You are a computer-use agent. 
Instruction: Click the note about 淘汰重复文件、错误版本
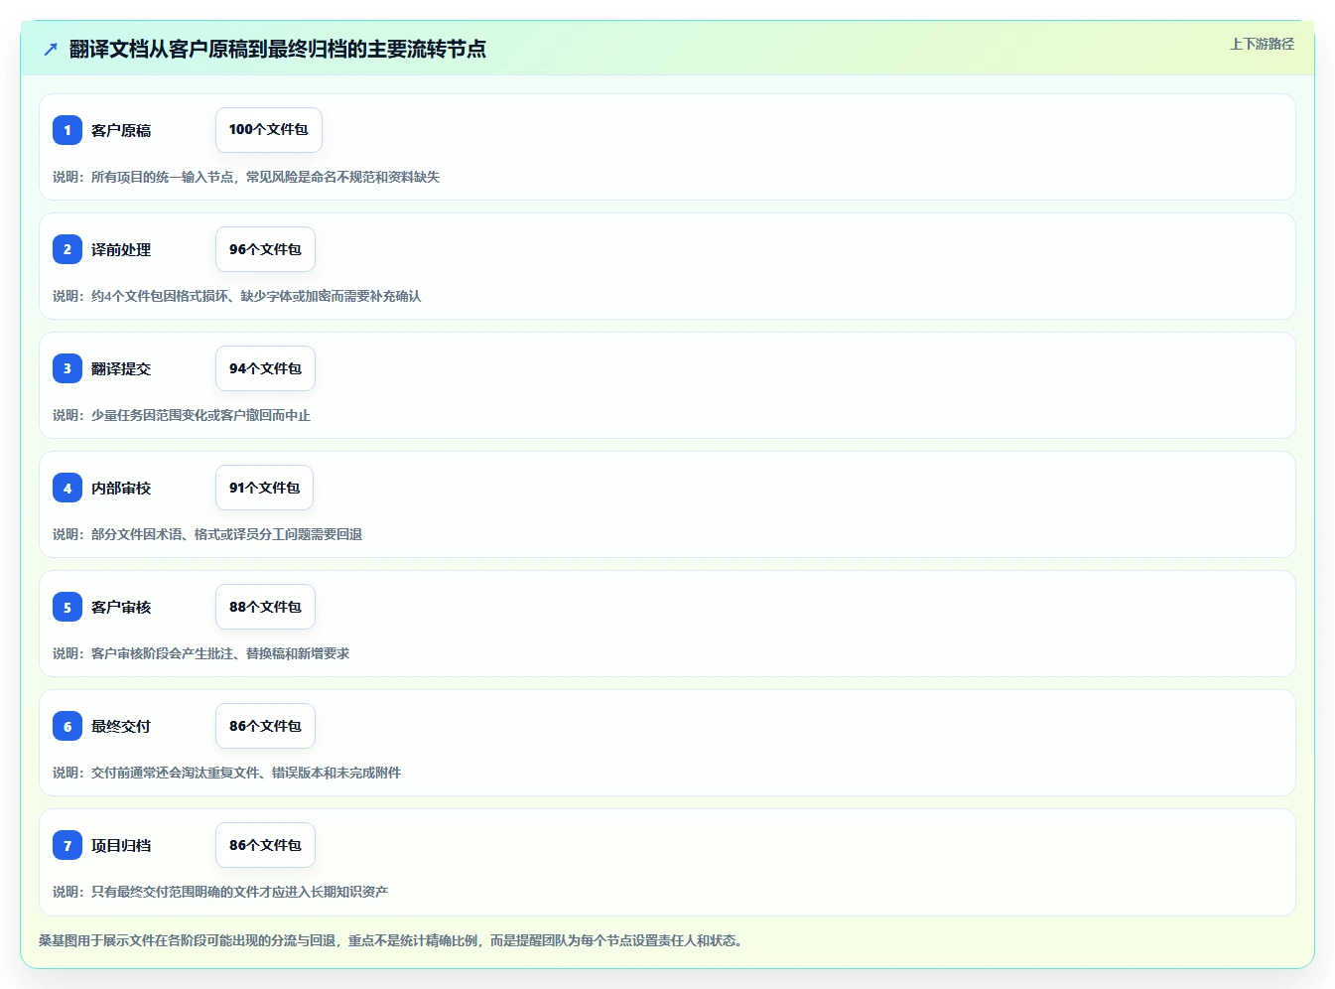[x=227, y=773]
